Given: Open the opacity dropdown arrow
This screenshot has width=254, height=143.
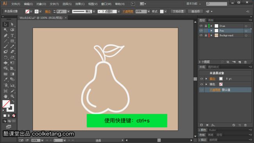Looking at the screenshot, I should click(x=148, y=11).
